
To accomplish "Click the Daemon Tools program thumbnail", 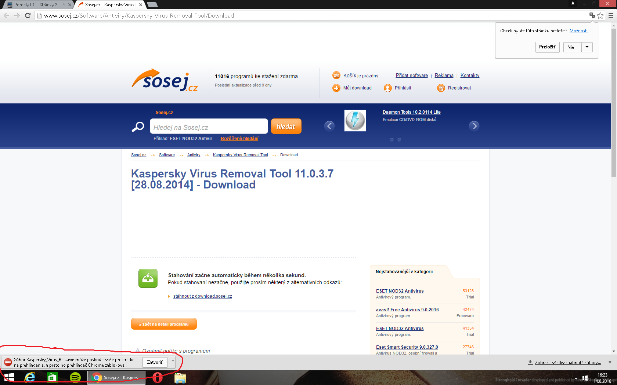I will 355,121.
